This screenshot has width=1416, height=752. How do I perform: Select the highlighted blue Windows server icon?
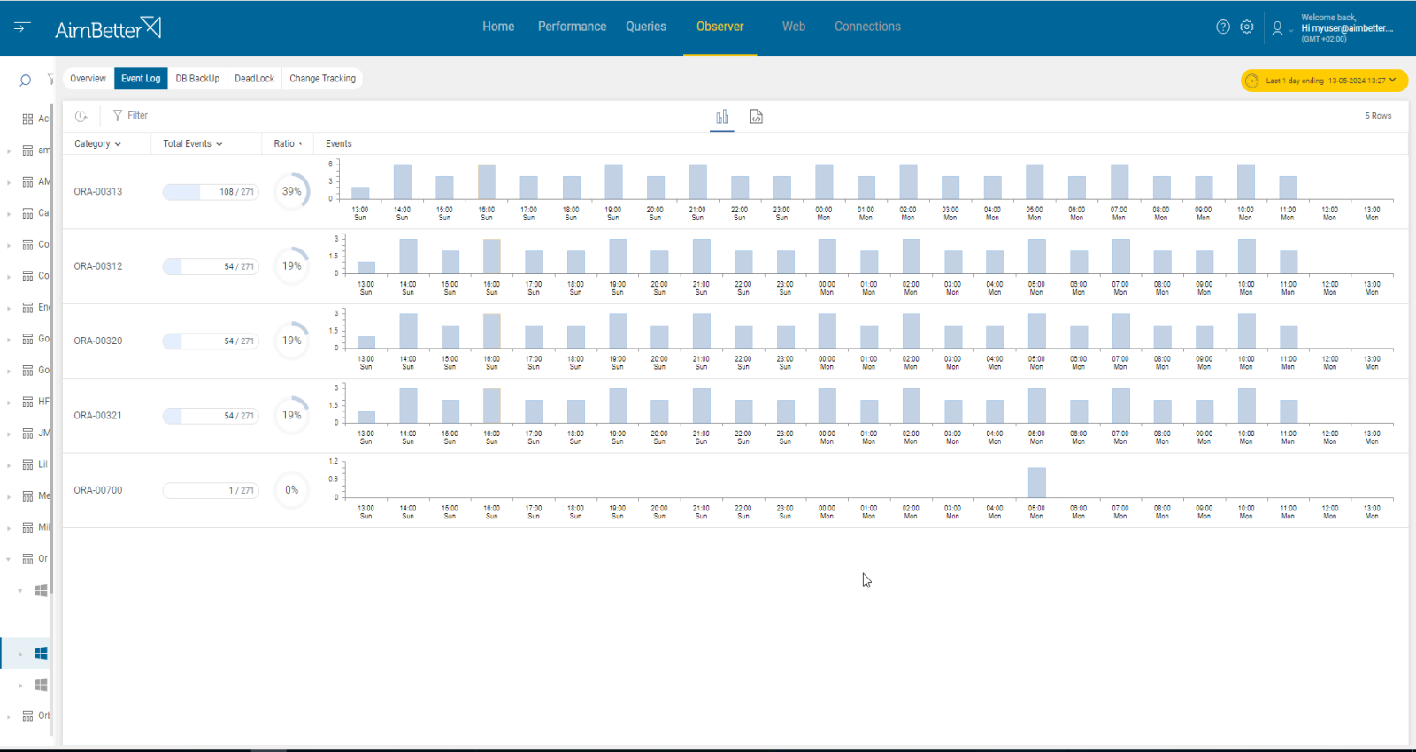click(x=41, y=653)
